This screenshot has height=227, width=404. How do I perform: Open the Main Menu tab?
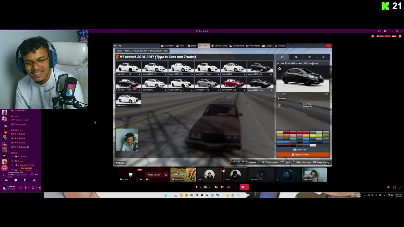(x=167, y=46)
